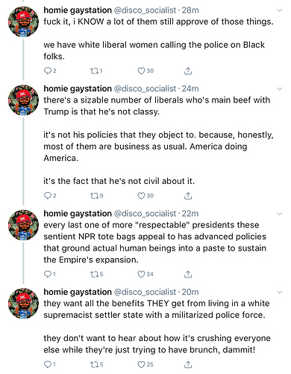The height and width of the screenshot is (374, 291).
Task: Open the dropdown arrow on 22m tweet
Action: (280, 214)
